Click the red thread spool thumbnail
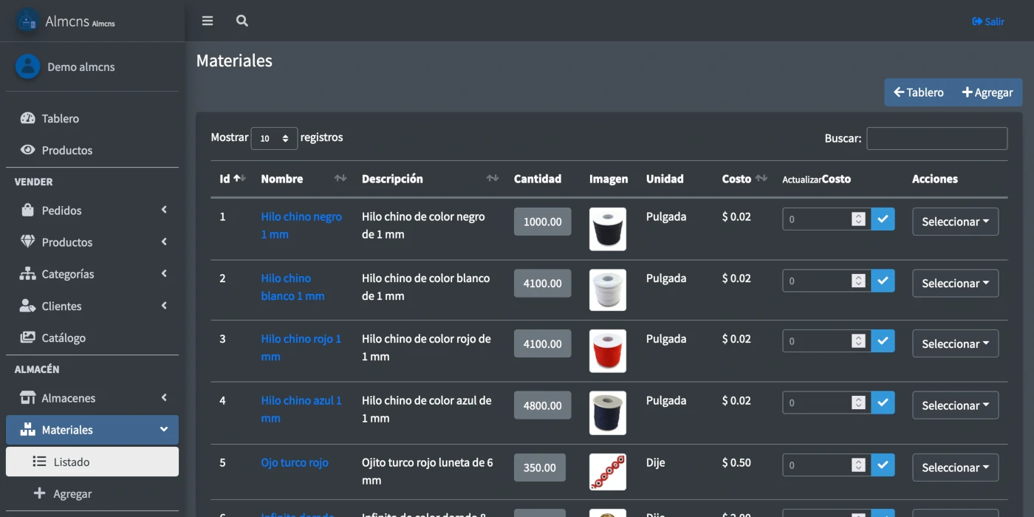The height and width of the screenshot is (517, 1034). pos(607,351)
